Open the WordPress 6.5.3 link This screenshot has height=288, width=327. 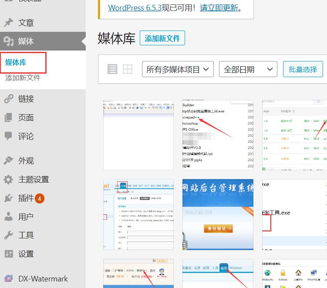pos(134,7)
